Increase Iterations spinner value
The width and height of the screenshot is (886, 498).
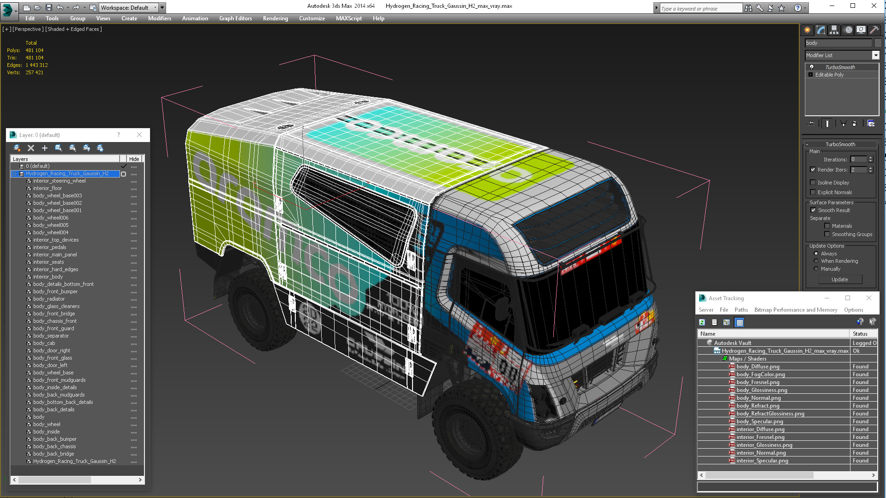click(x=871, y=158)
